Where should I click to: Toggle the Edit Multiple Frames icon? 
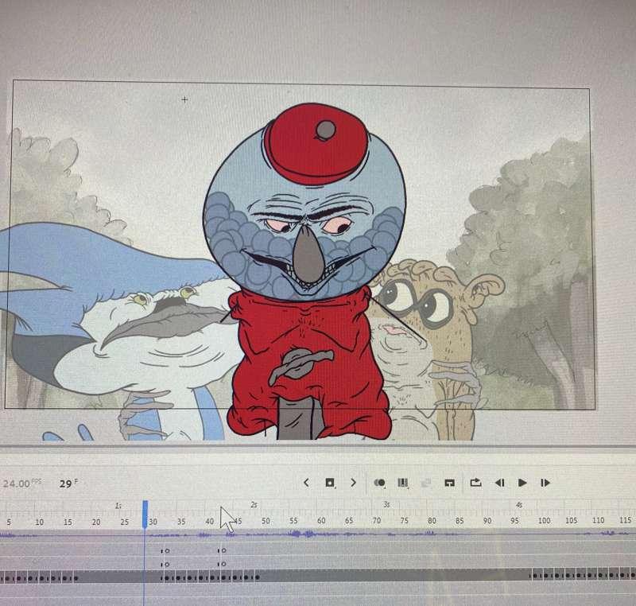(x=403, y=483)
